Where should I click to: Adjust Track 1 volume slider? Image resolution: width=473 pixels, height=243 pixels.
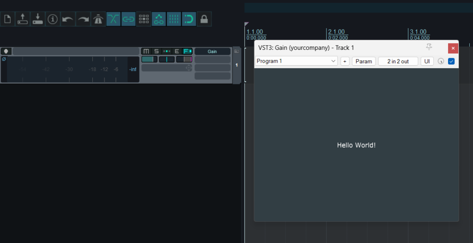point(149,59)
